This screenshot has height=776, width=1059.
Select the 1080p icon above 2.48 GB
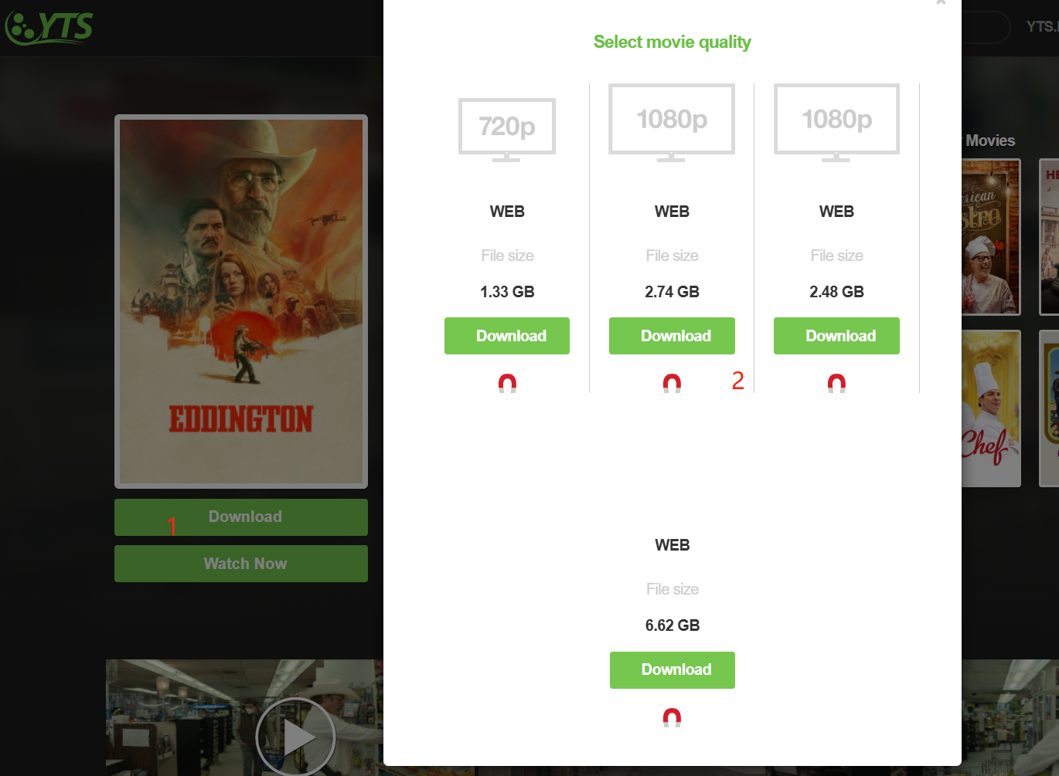tap(836, 123)
